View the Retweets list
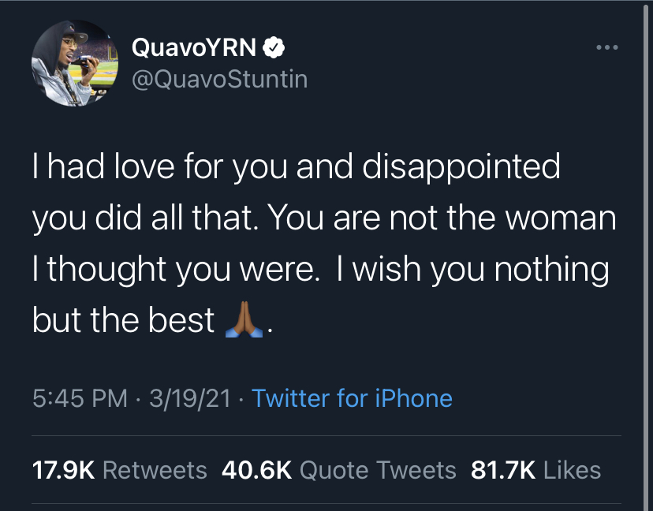Screen dimensions: 653x511 pos(155,471)
